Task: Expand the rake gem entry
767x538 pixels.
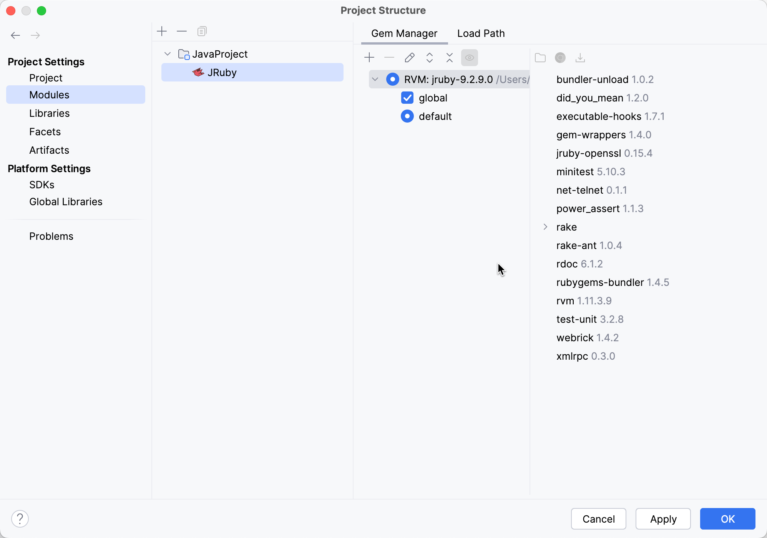Action: point(545,227)
